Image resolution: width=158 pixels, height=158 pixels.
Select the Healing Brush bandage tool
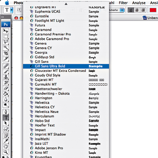6,66
